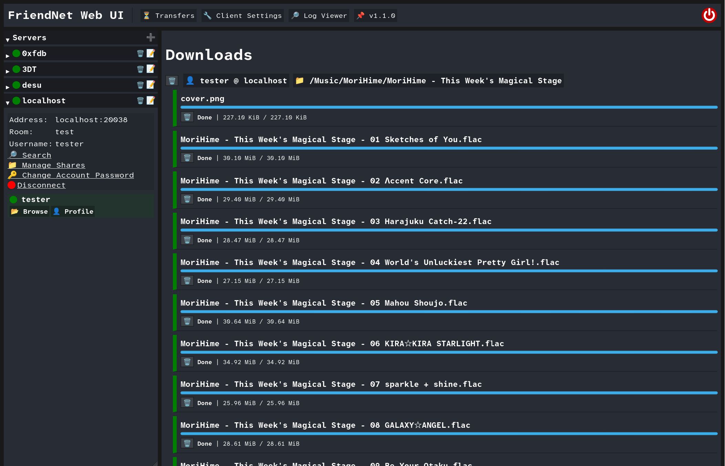Edit the 3DT server settings
The image size is (725, 466).
click(x=151, y=69)
